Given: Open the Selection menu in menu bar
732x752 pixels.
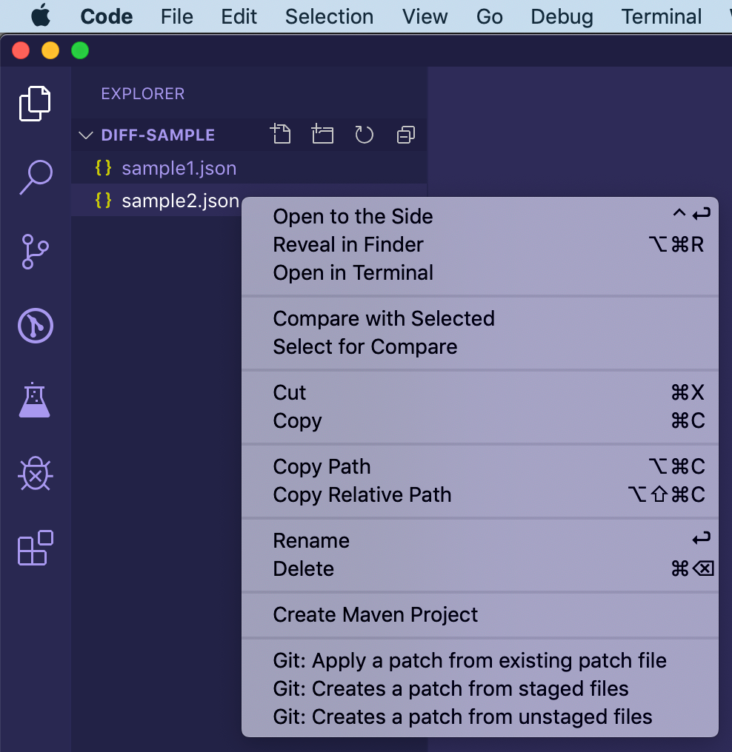Looking at the screenshot, I should (329, 17).
